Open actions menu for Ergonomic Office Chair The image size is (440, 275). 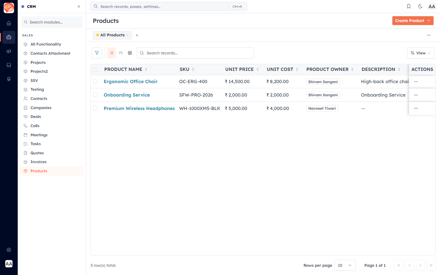click(x=416, y=82)
